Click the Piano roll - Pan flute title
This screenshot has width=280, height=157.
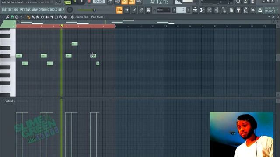89,17
